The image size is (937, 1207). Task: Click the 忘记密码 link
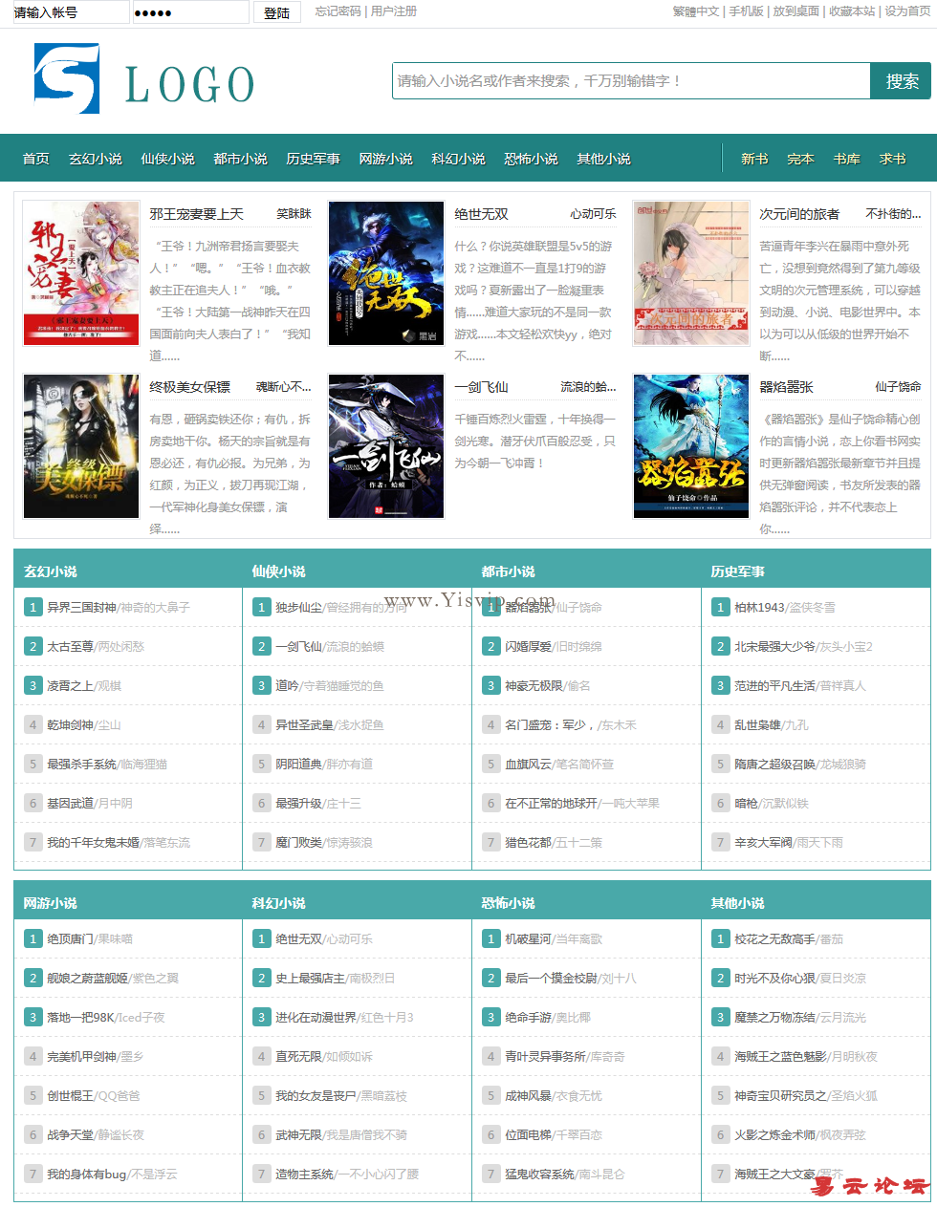click(x=338, y=11)
